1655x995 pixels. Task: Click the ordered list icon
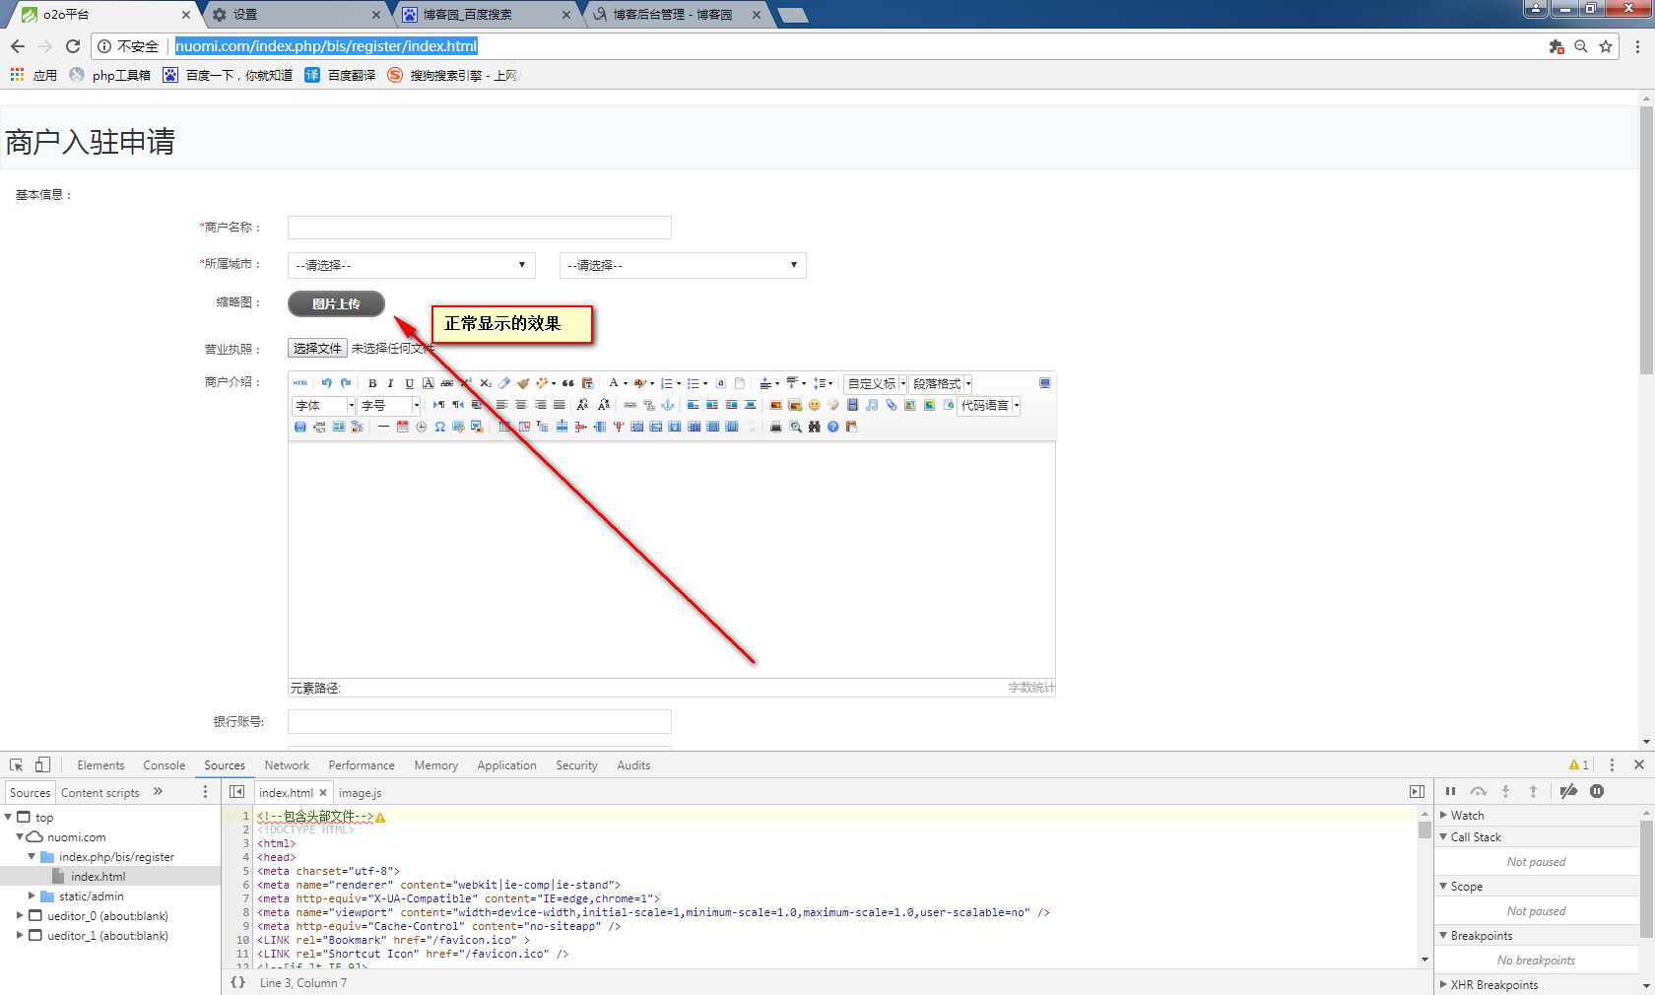[667, 383]
